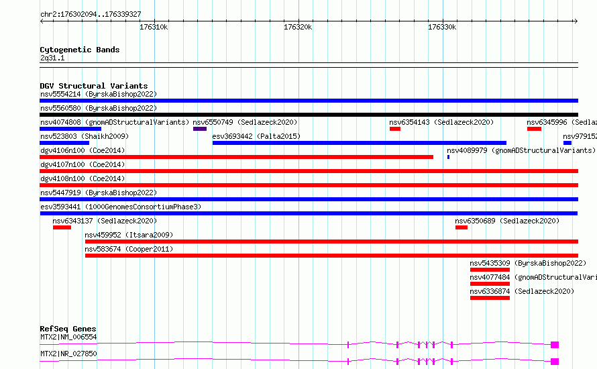
Task: Click the purple bar under nsv6550749
Action: tap(200, 129)
